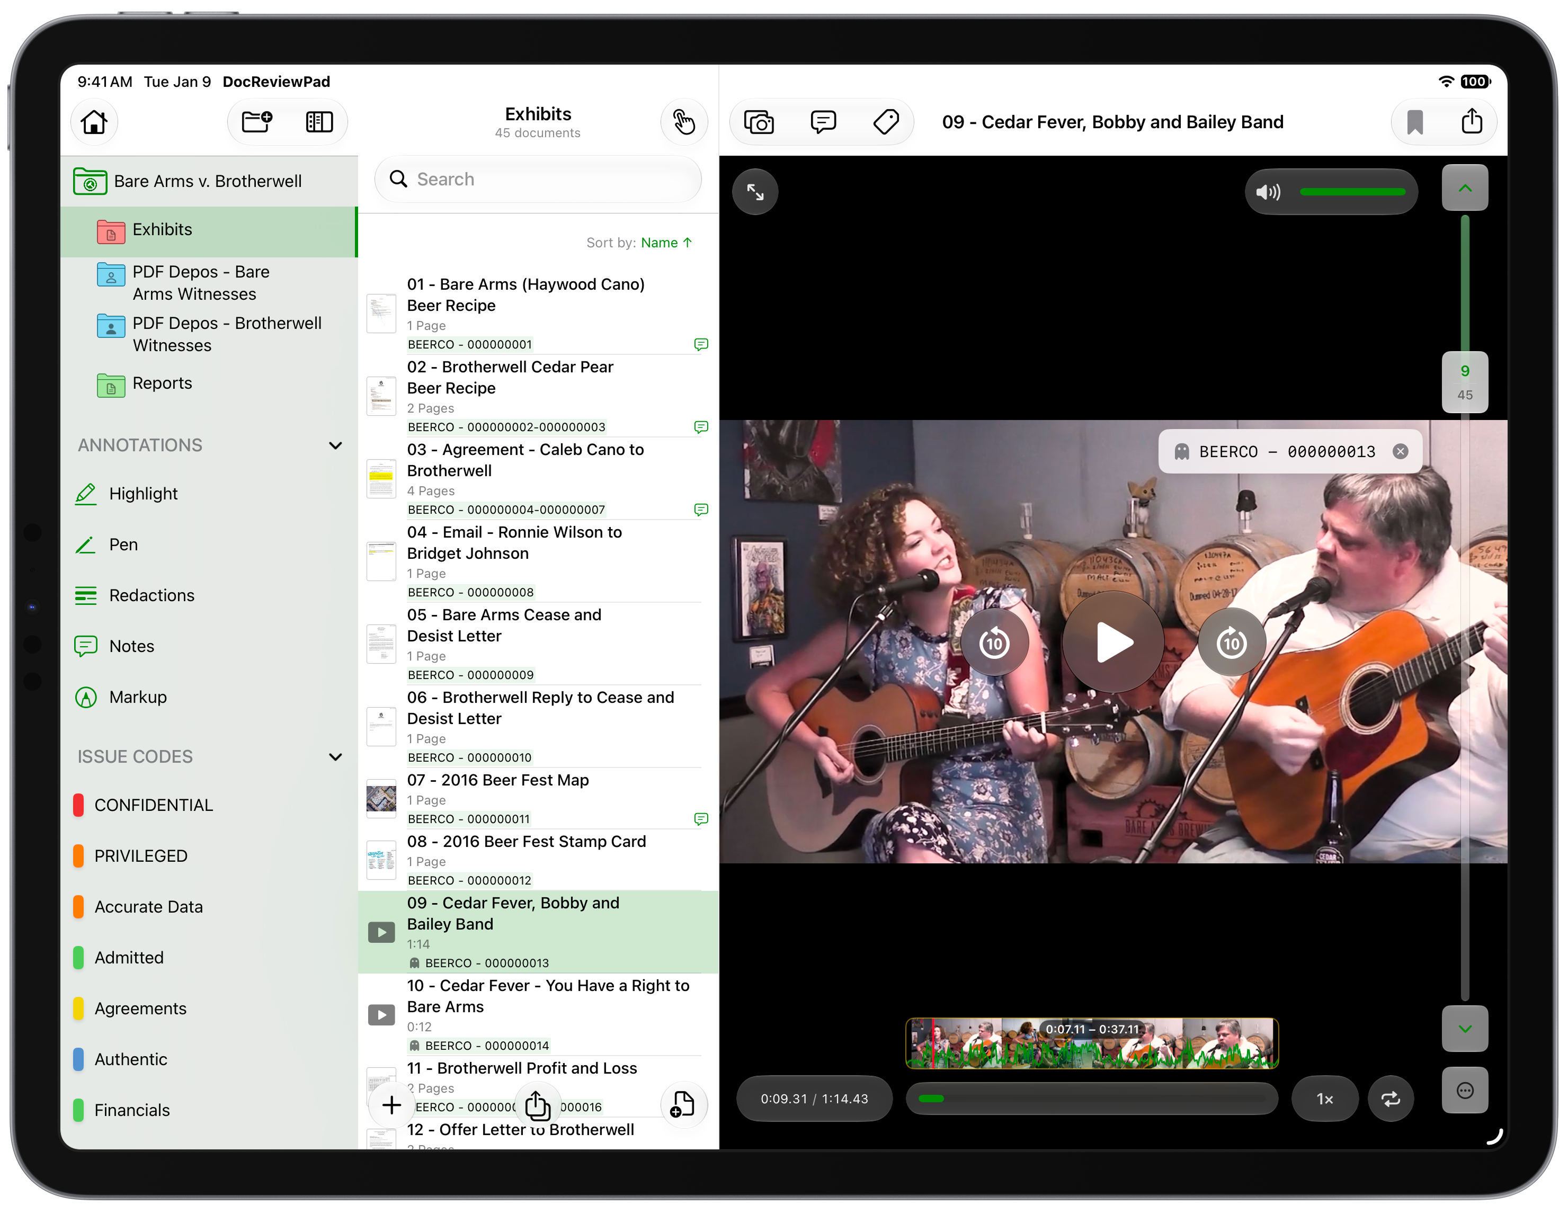Click the plus button in document list
Viewport: 1568px width, 1214px height.
(x=391, y=1105)
